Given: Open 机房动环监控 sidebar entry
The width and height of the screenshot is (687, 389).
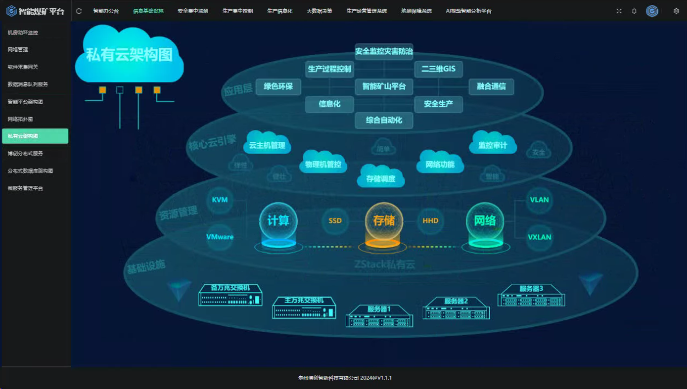Looking at the screenshot, I should pos(23,32).
